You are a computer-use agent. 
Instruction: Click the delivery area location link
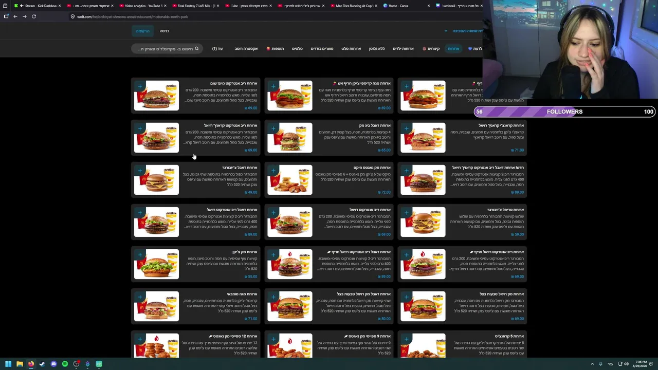click(467, 31)
